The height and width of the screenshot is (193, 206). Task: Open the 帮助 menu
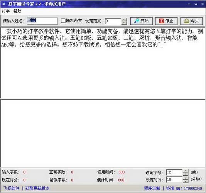[17, 11]
